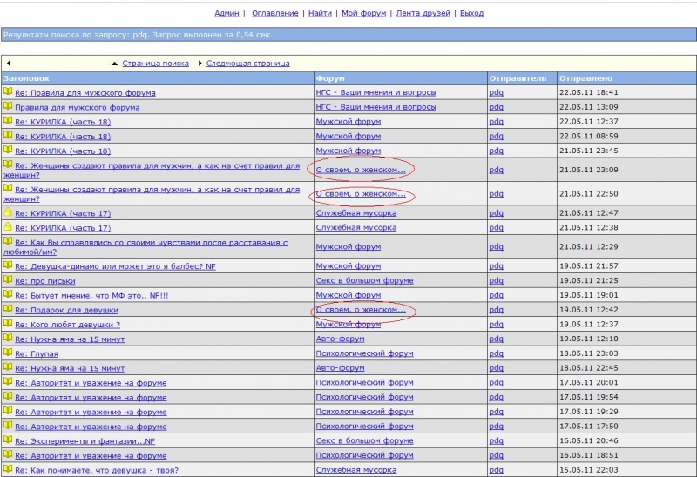
Task: Open Найти in the top navigation
Action: click(x=320, y=13)
